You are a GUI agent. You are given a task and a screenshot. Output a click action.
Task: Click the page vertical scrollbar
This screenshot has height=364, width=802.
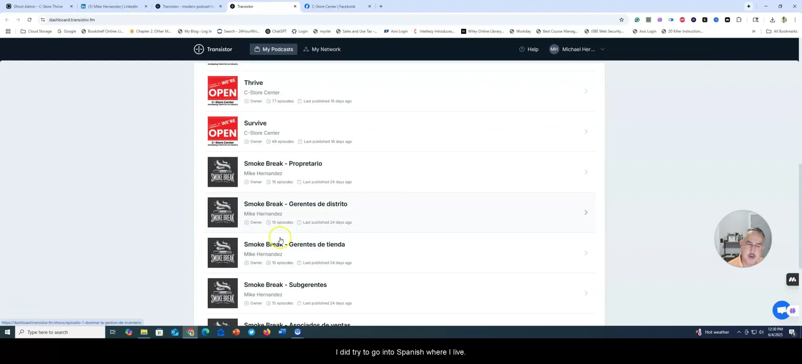[x=800, y=216]
